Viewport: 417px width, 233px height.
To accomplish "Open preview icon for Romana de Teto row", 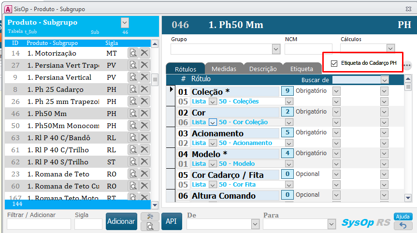I will pyautogui.click(x=133, y=174).
